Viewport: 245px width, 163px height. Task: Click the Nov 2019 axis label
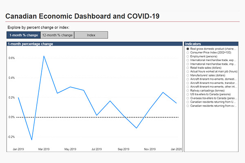[x=150, y=149]
